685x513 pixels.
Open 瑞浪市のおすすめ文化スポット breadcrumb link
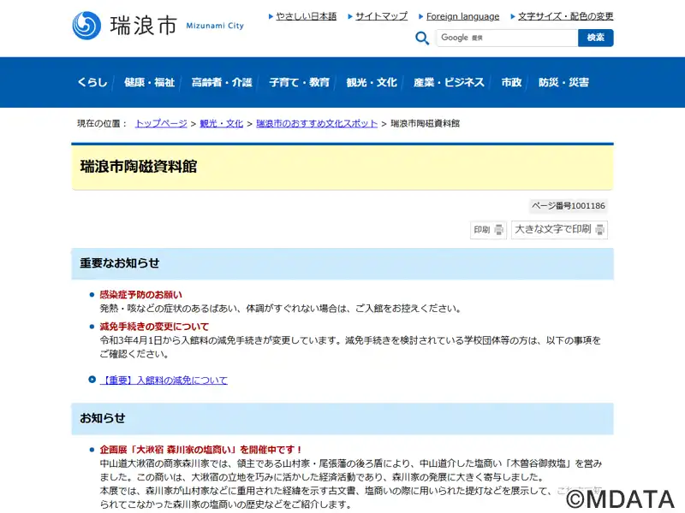point(317,124)
